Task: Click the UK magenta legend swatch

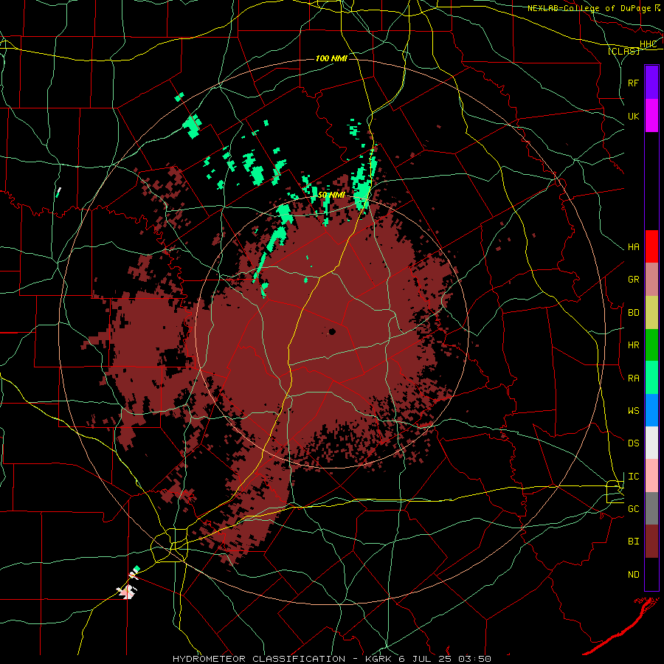Action: 651,116
